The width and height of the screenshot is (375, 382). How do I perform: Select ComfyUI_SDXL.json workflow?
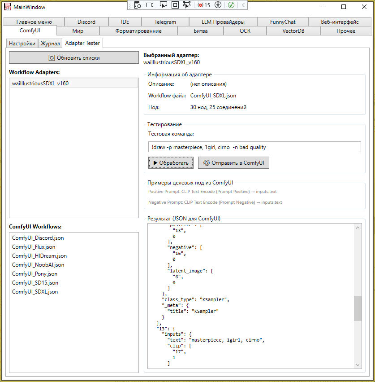(74, 292)
